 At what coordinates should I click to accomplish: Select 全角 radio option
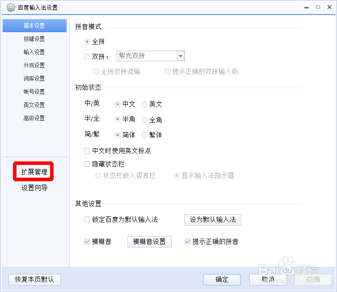(x=144, y=120)
